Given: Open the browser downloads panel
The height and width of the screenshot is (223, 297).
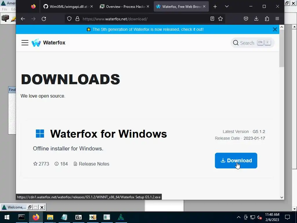Looking at the screenshot, I should [256, 19].
